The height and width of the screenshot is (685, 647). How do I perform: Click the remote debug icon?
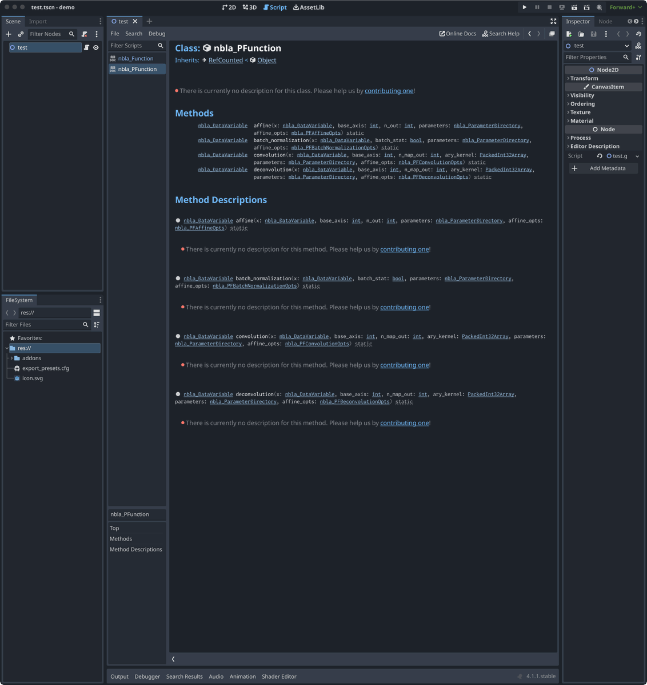click(562, 7)
